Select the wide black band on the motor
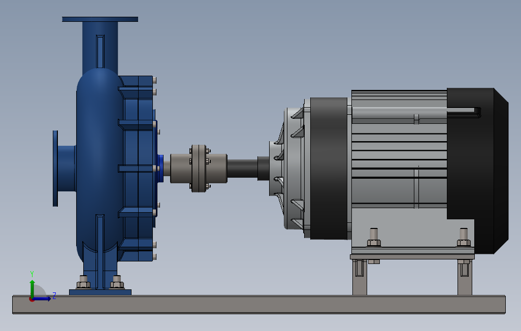Screen dimensions: 521x331 point(329,169)
